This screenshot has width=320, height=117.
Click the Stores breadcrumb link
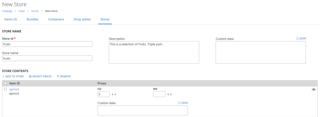[35, 11]
